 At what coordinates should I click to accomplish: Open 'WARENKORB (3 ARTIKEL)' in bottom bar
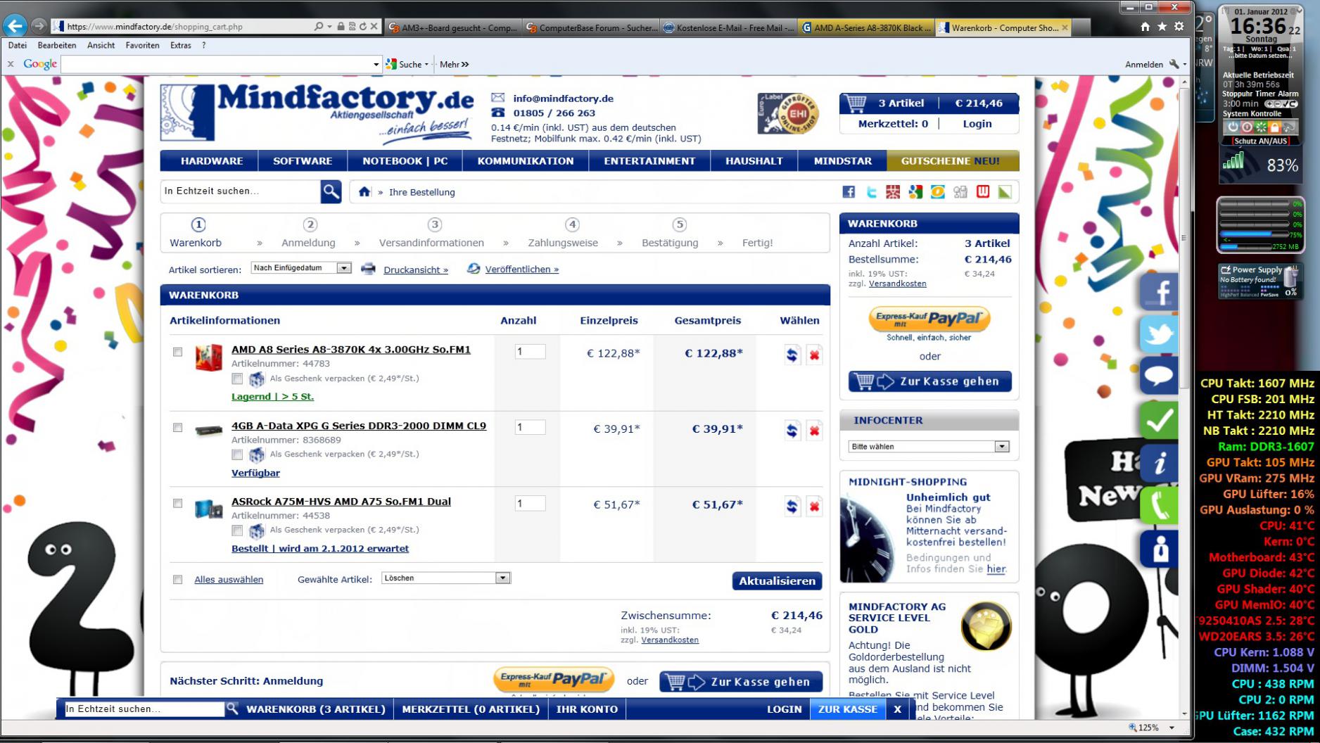tap(316, 709)
